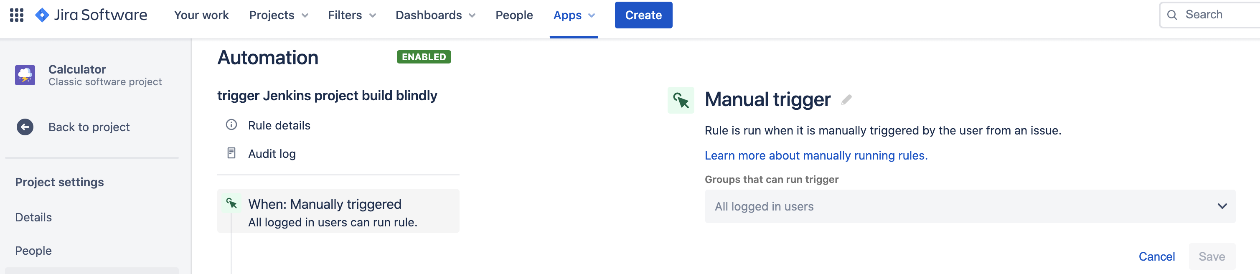The width and height of the screenshot is (1260, 274).
Task: Expand the Dashboards dropdown
Action: coord(435,15)
